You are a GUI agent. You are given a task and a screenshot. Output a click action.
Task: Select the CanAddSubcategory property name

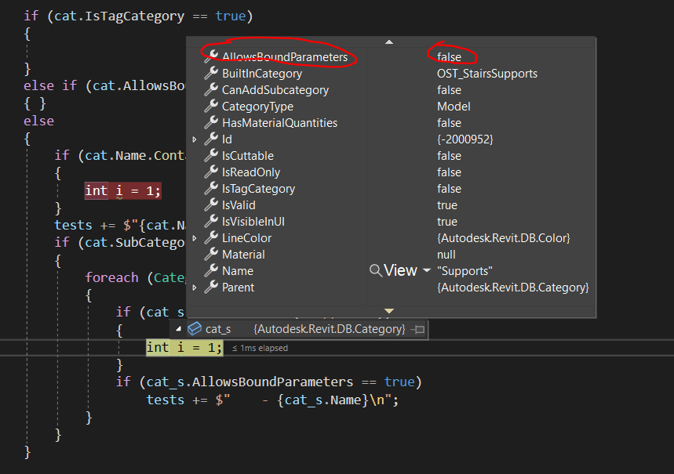tap(275, 90)
